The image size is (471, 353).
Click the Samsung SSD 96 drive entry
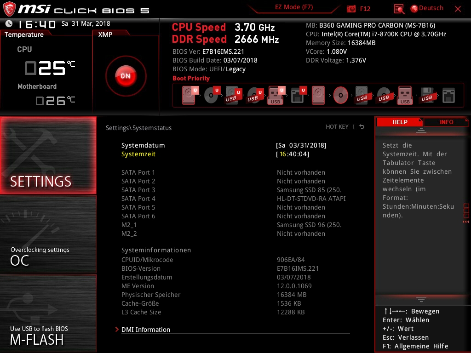pos(309,225)
